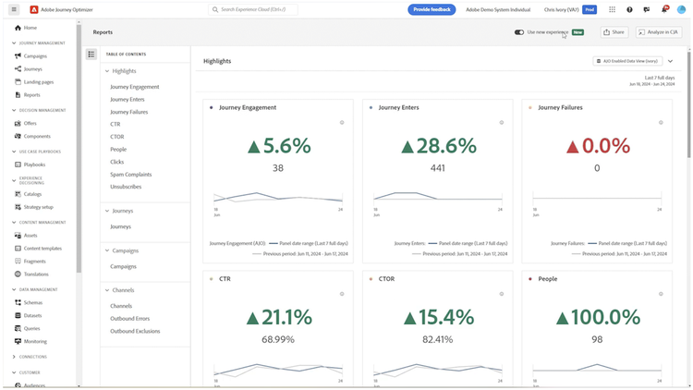The width and height of the screenshot is (693, 390).
Task: Open Campaigns in the left sidebar
Action: (x=35, y=56)
